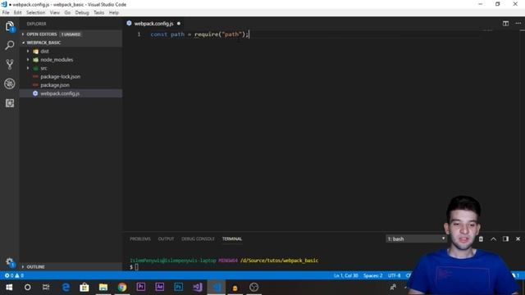Open the Tasks menu
The image size is (525, 295).
[x=98, y=13]
